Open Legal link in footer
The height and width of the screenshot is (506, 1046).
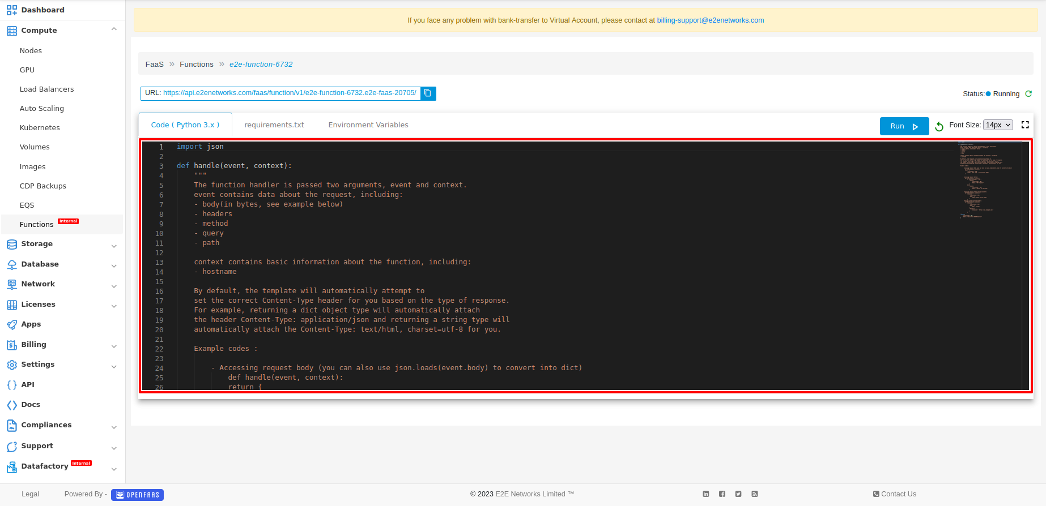tap(30, 494)
